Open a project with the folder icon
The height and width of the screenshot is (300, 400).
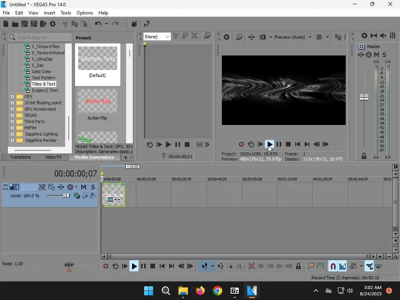pyautogui.click(x=15, y=24)
